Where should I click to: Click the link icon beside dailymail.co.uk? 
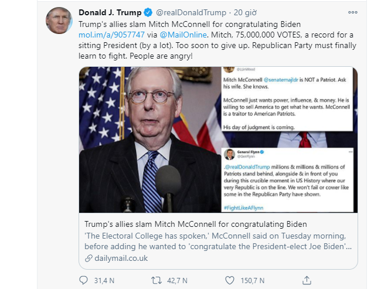(x=89, y=258)
